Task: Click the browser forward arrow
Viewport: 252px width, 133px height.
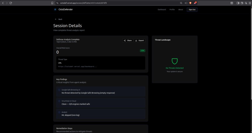Action: pyautogui.click(x=7, y=3)
